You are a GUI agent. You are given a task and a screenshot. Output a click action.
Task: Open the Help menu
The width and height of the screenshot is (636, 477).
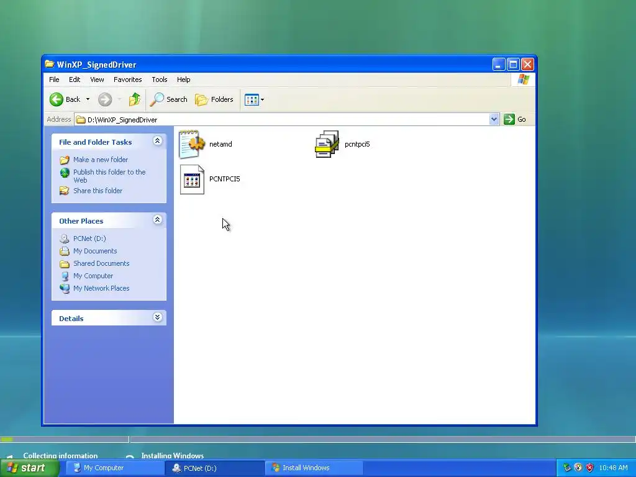click(183, 79)
